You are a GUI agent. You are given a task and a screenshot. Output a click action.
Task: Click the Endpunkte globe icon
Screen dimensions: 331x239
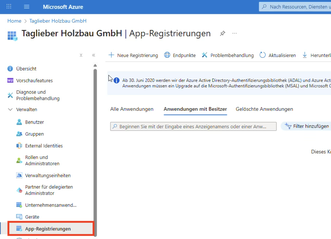click(x=167, y=55)
